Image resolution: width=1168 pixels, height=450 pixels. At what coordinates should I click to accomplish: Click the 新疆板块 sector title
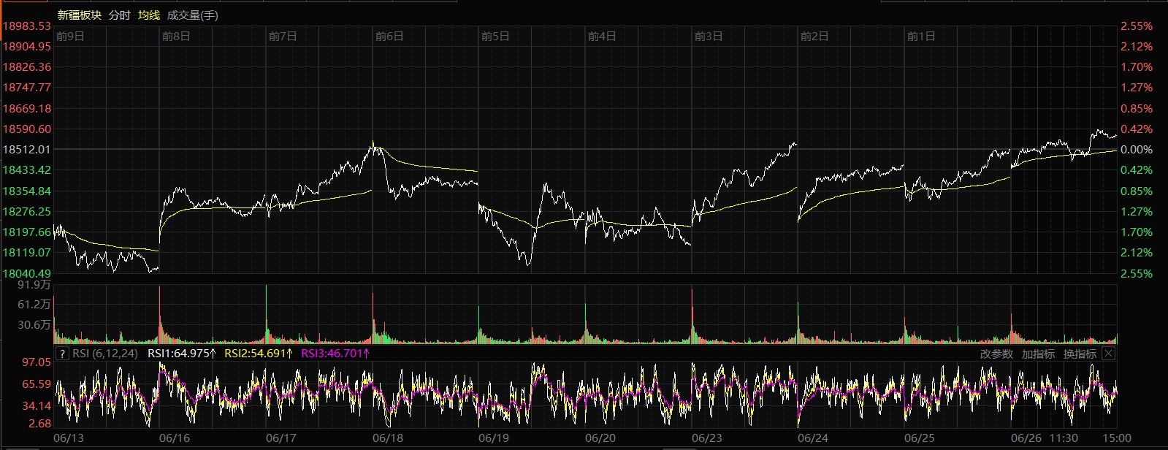tap(79, 15)
